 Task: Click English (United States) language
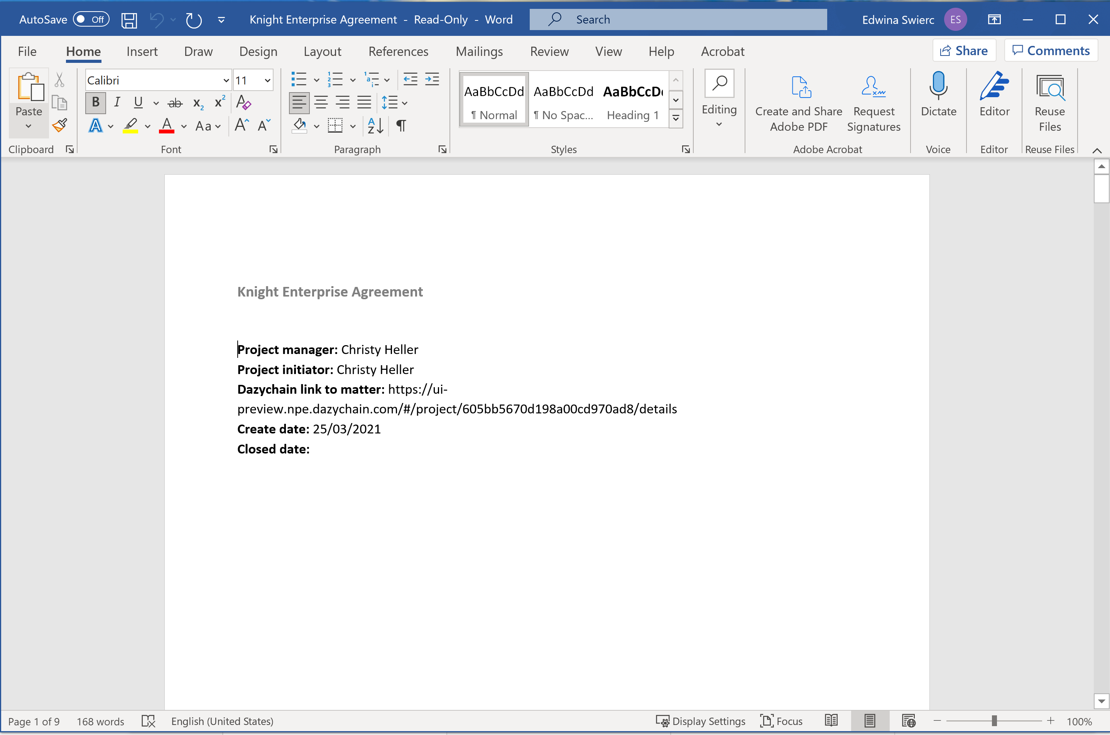pos(222,722)
